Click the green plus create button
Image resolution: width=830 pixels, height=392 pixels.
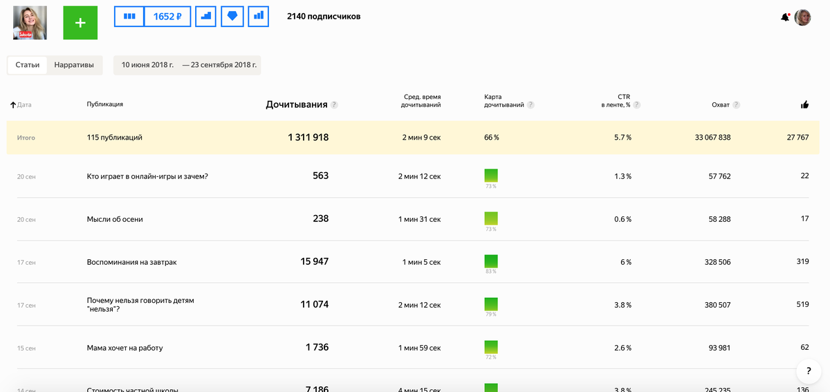click(x=80, y=23)
